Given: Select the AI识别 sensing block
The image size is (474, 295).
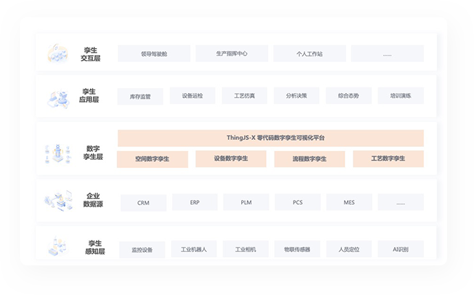Looking at the screenshot, I should tap(400, 250).
